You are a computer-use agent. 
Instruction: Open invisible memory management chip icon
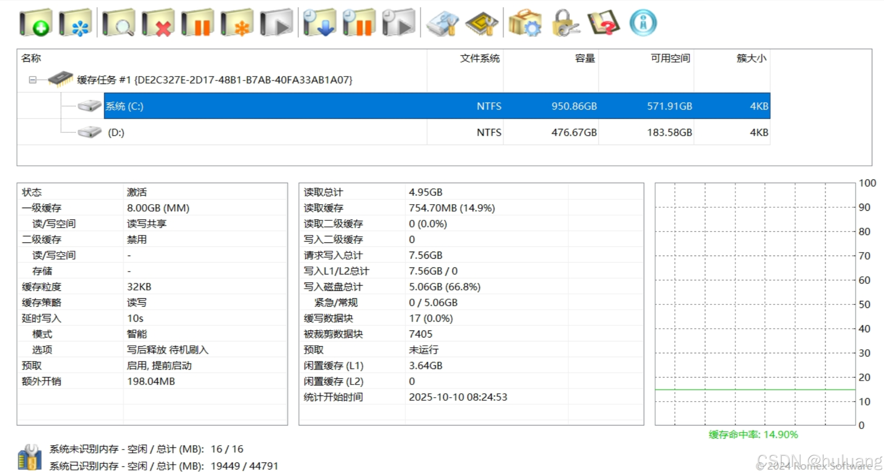(x=481, y=23)
